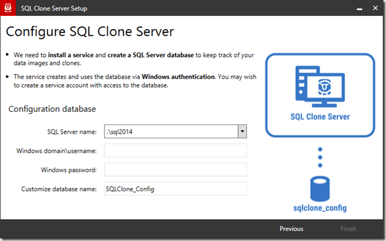Click the 'SQL Clone Server Setup' window title

click(x=54, y=9)
